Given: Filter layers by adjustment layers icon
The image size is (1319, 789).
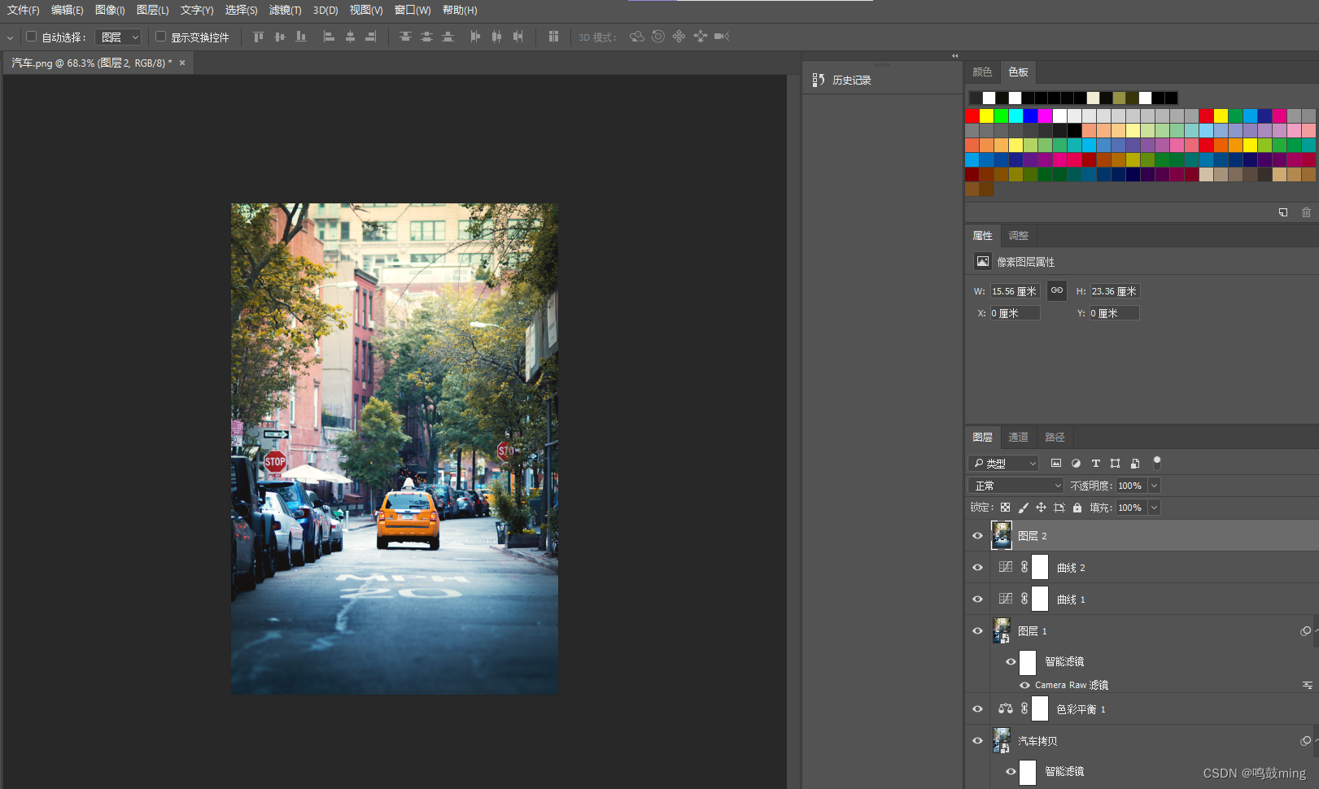Looking at the screenshot, I should click(1076, 463).
